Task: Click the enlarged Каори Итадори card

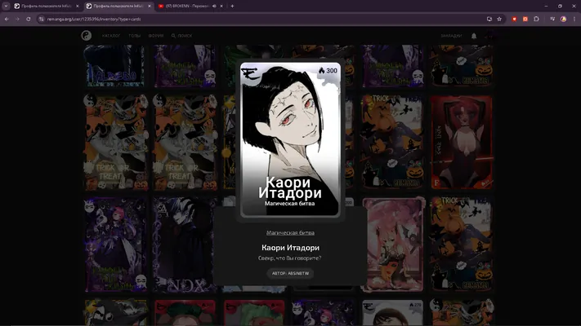Action: point(290,139)
